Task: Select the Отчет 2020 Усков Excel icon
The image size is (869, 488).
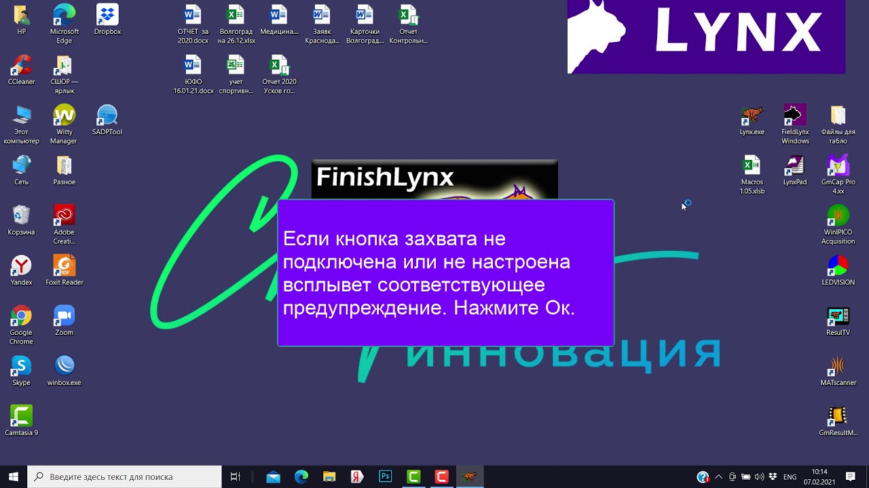Action: tap(279, 74)
